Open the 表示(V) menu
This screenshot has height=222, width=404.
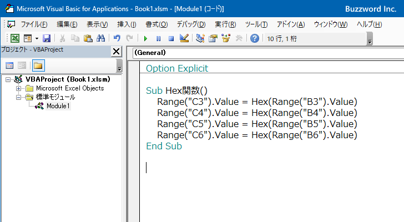97,24
